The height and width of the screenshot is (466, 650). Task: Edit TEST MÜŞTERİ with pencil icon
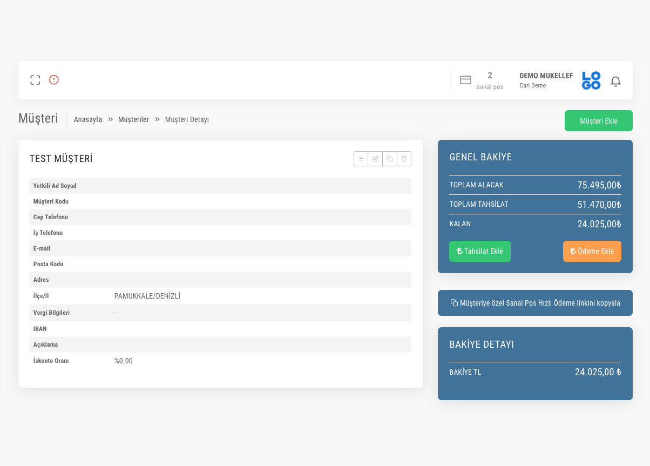coord(375,159)
